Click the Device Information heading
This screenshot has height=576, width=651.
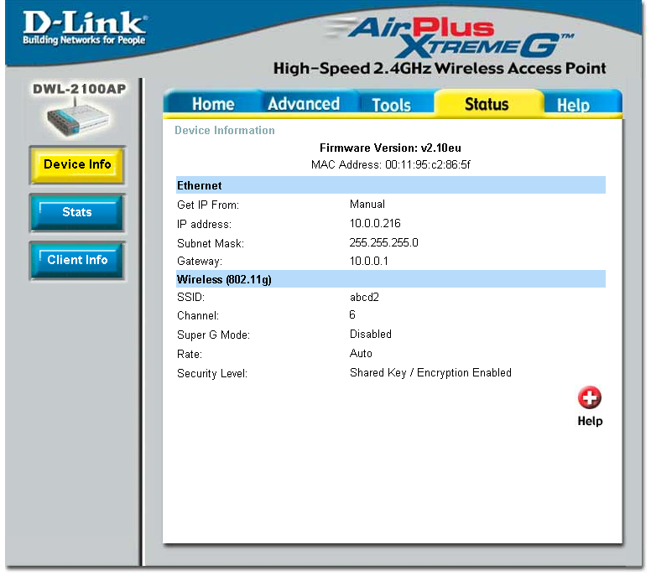tap(225, 130)
